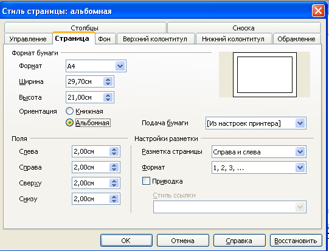Decrease the Снизу margin value
Image resolution: width=329 pixels, height=251 pixels.
coord(114,201)
